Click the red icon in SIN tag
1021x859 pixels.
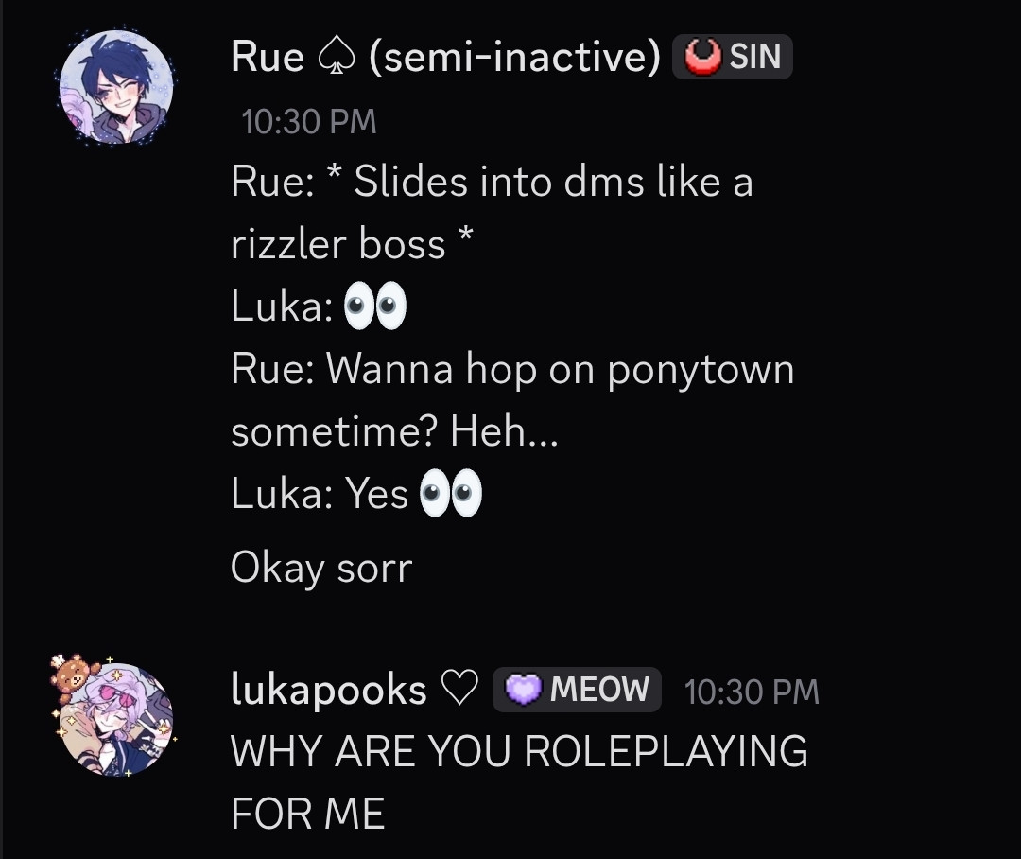pyautogui.click(x=701, y=57)
